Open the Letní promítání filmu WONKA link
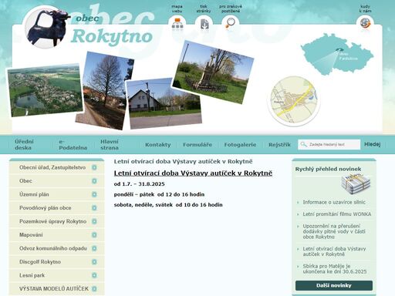The image size is (395, 296). (337, 214)
